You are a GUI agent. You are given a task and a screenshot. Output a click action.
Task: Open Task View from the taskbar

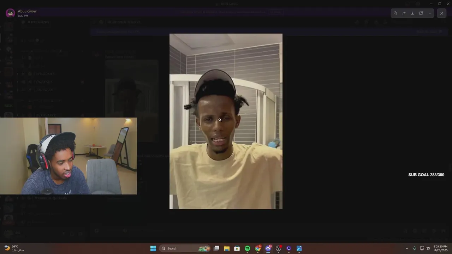(216, 248)
